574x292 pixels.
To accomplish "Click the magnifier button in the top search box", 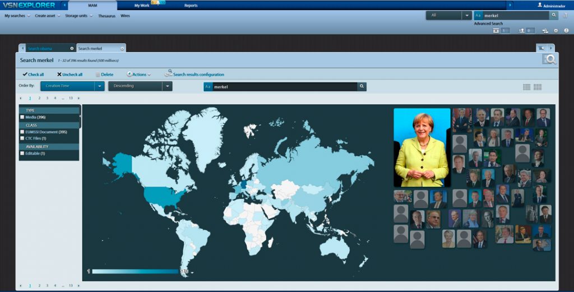I will pos(554,15).
